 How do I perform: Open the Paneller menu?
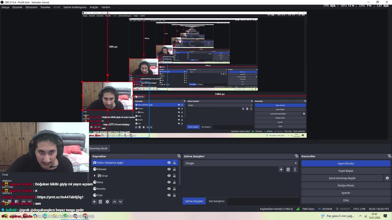click(45, 7)
